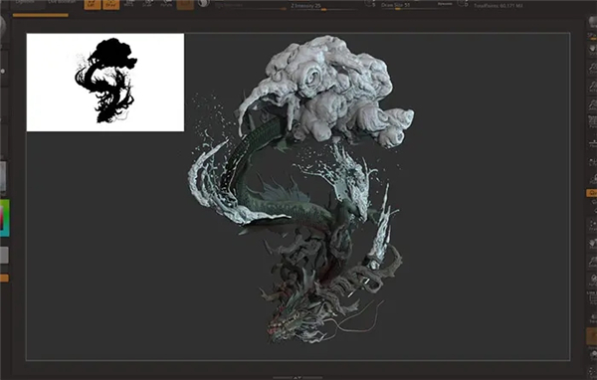
Task: Adjust the dimmed Rgb Intensity slider
Action: pos(251,7)
